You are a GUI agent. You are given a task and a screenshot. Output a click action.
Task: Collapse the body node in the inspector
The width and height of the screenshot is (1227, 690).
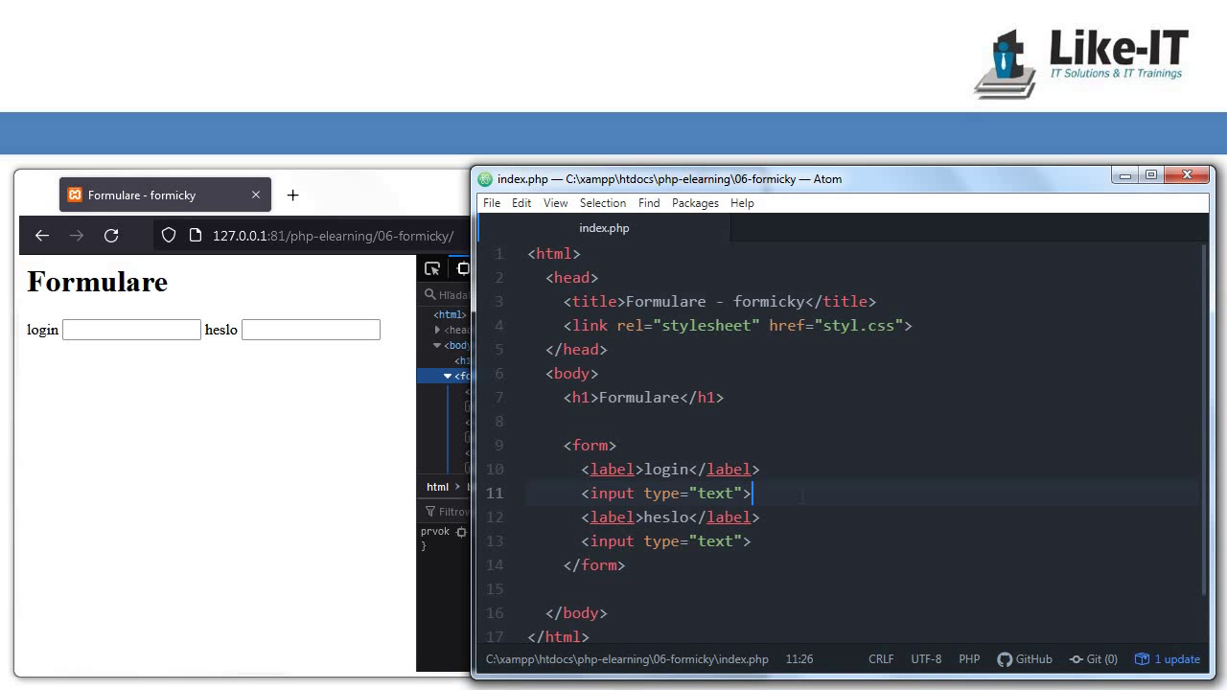(x=438, y=345)
